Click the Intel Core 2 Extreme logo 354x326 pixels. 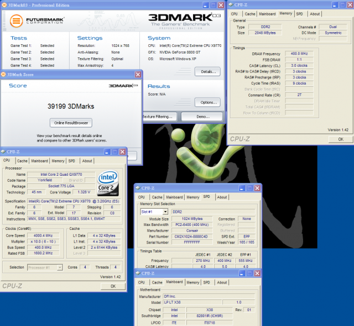[x=108, y=183]
